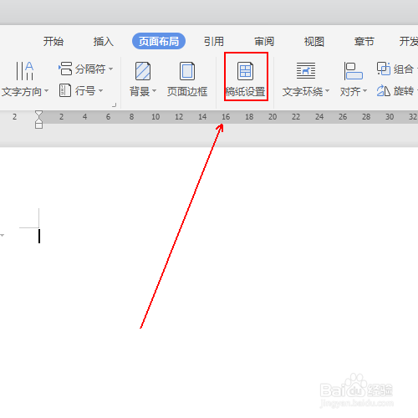Click the 页面边框 page border icon

187,71
